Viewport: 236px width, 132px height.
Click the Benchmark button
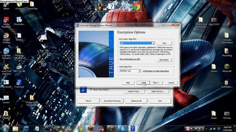pos(164,60)
